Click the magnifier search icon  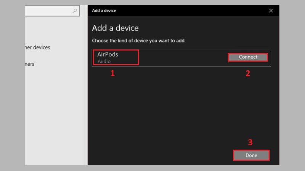click(75, 11)
